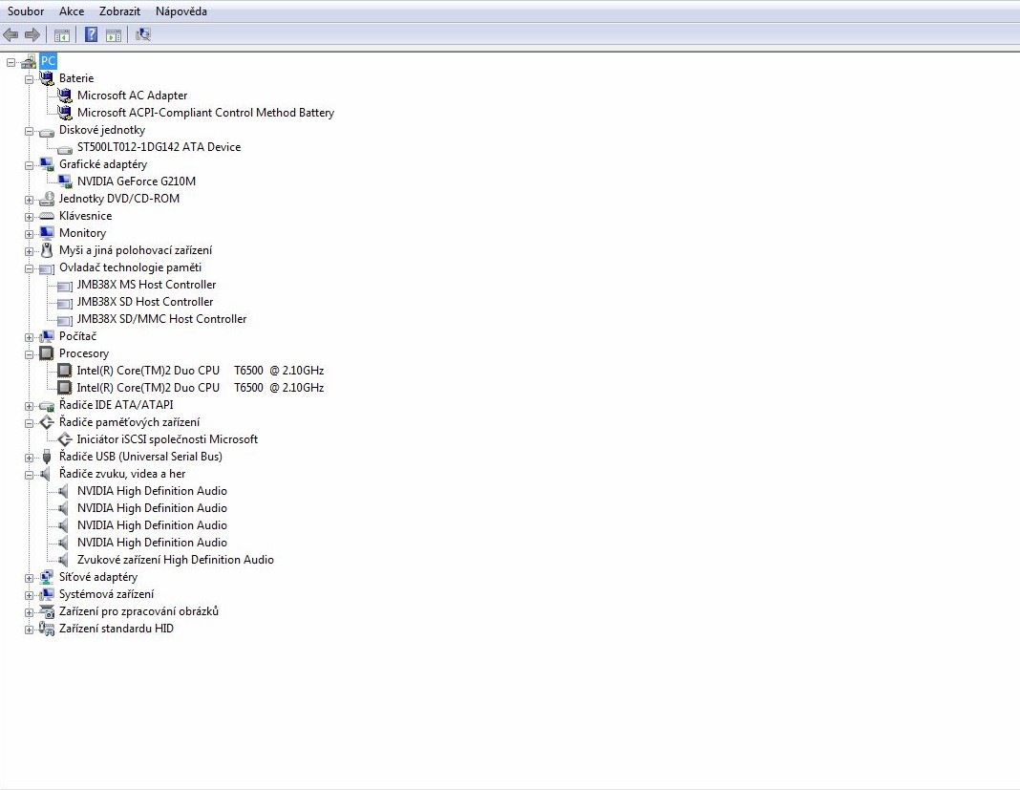Collapse the PC root node
The image size is (1020, 790).
coord(11,62)
